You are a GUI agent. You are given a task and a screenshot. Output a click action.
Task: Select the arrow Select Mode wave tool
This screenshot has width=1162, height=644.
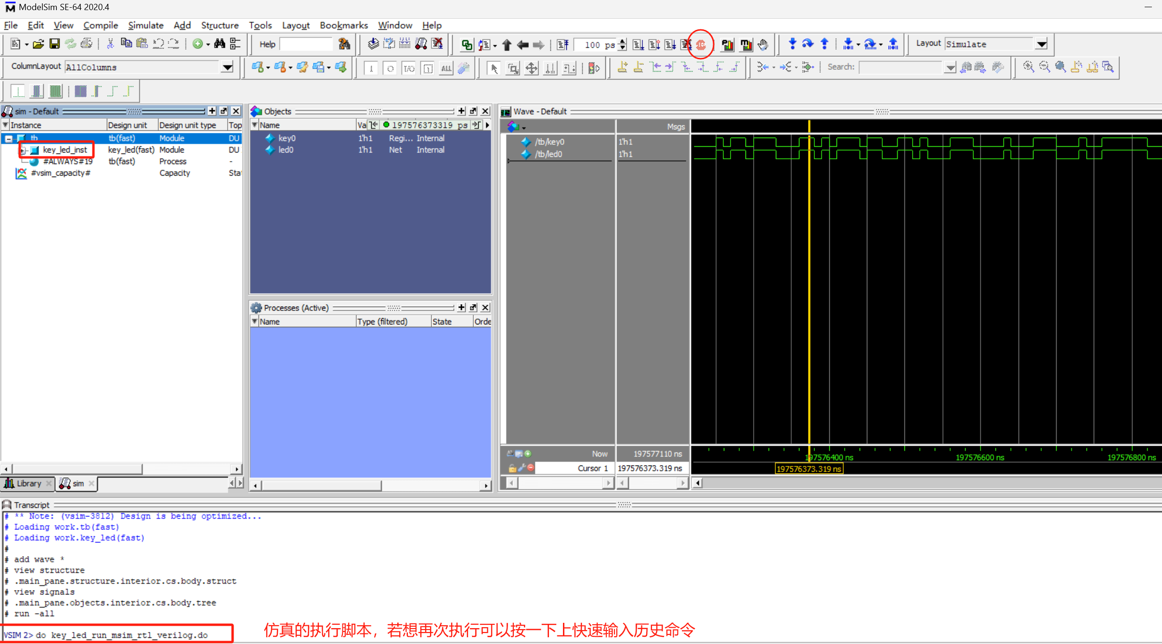coord(494,68)
